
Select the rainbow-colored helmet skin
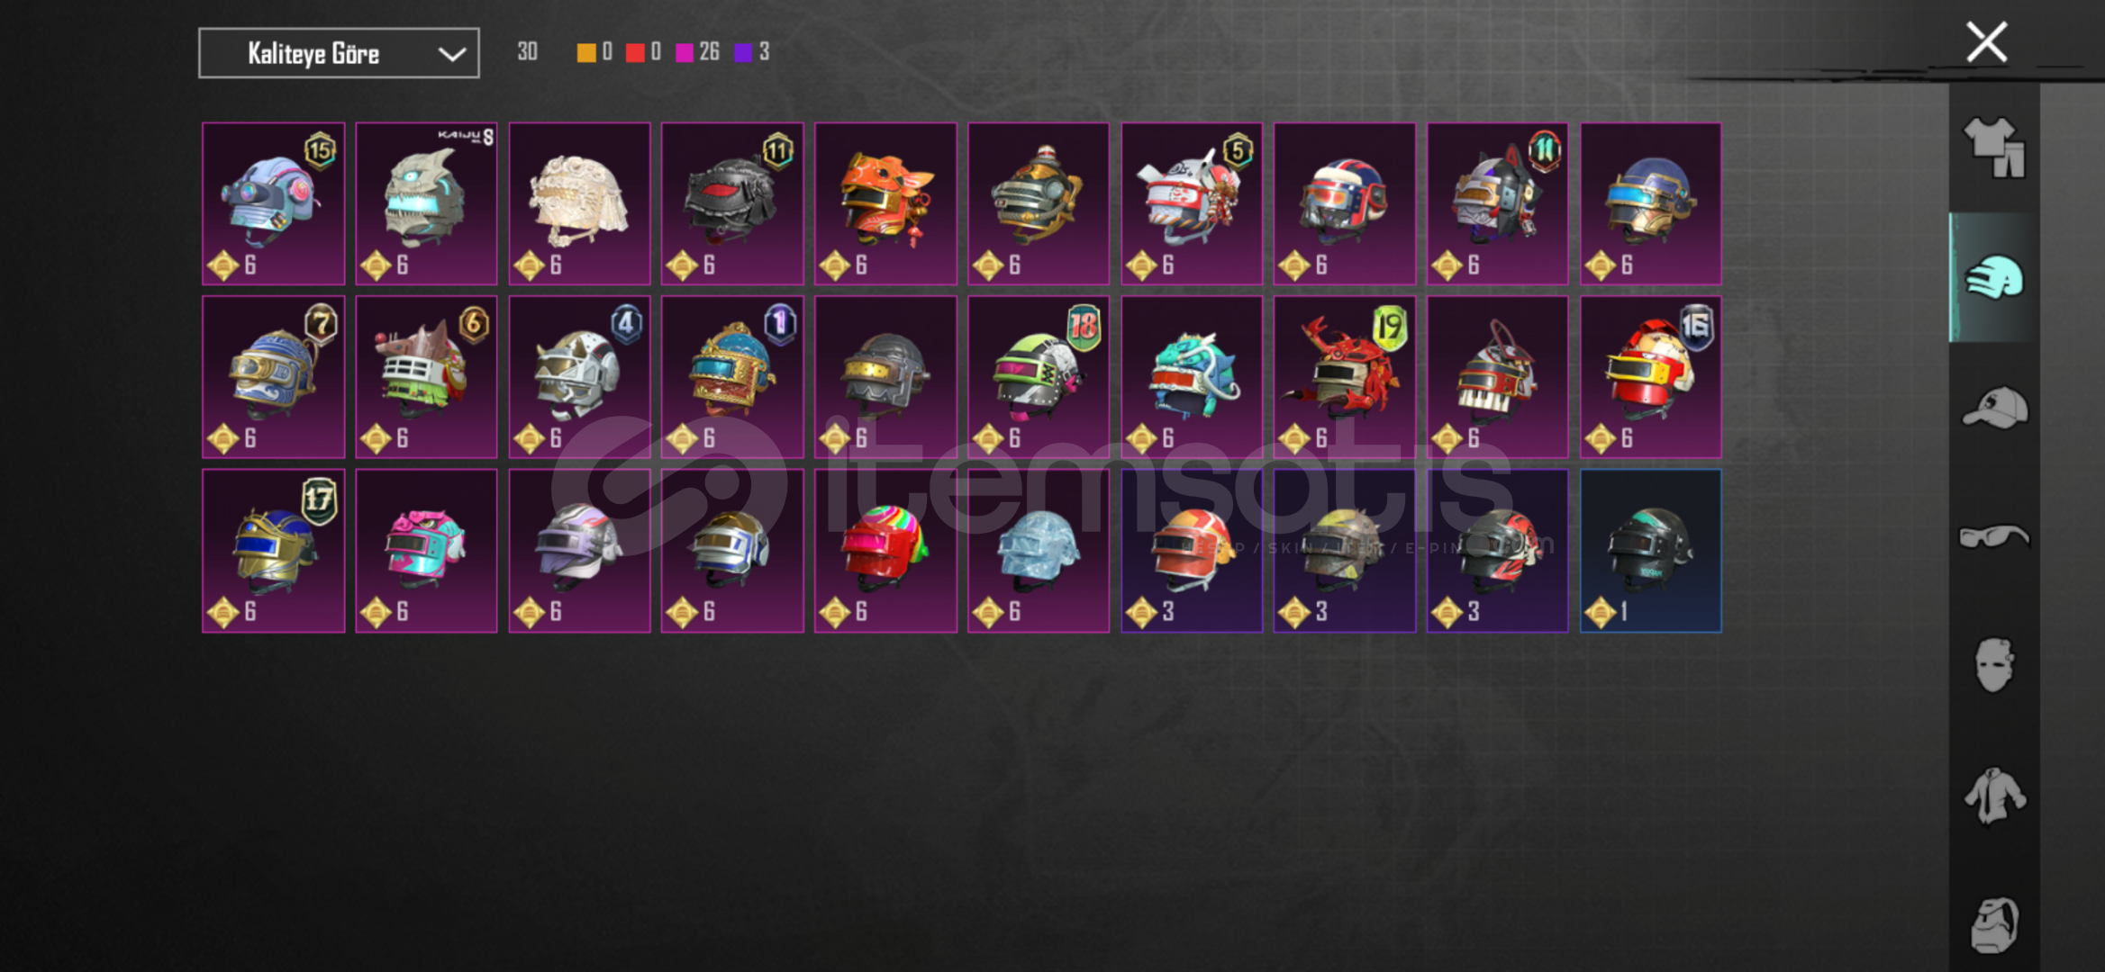point(885,551)
